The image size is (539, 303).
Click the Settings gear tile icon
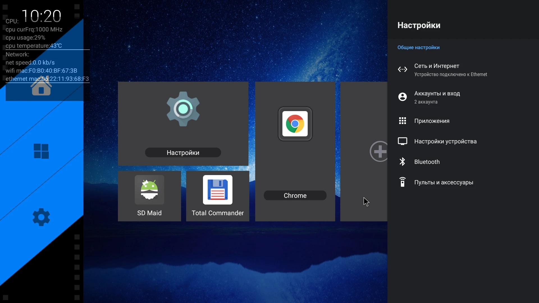pyautogui.click(x=183, y=109)
